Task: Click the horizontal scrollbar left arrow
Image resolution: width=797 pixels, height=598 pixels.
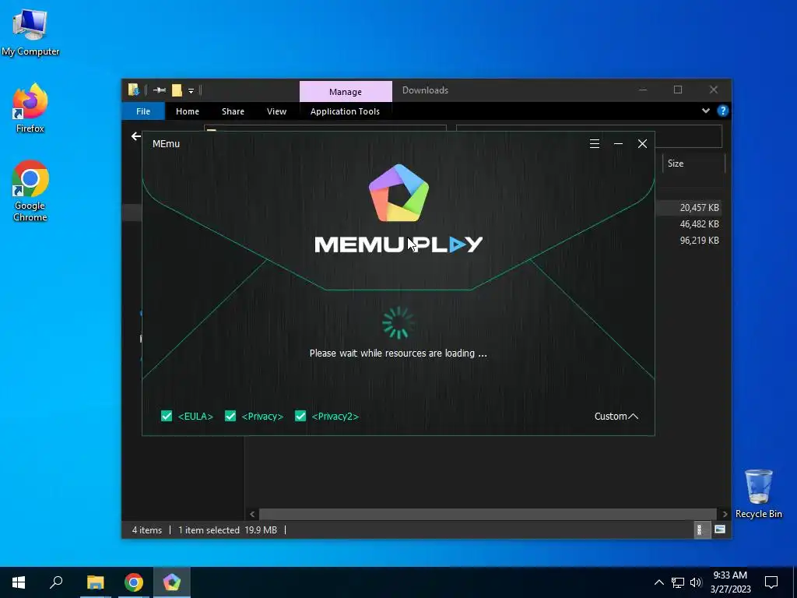Action: [x=252, y=514]
